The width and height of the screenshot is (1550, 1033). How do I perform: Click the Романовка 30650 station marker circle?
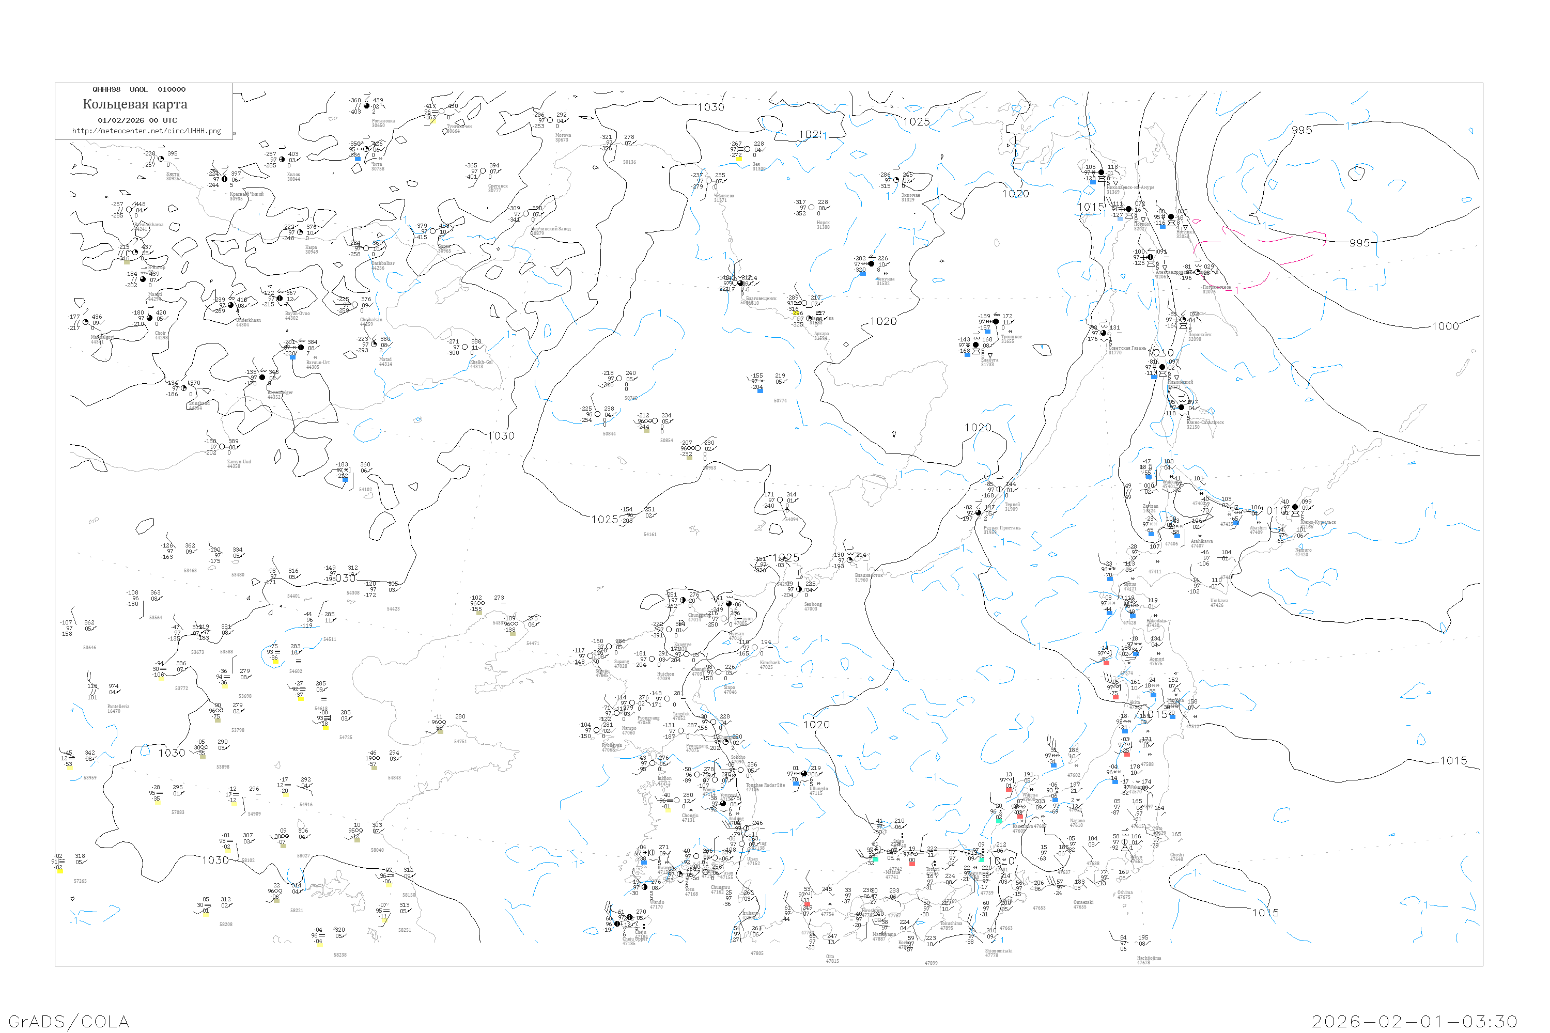coord(367,105)
